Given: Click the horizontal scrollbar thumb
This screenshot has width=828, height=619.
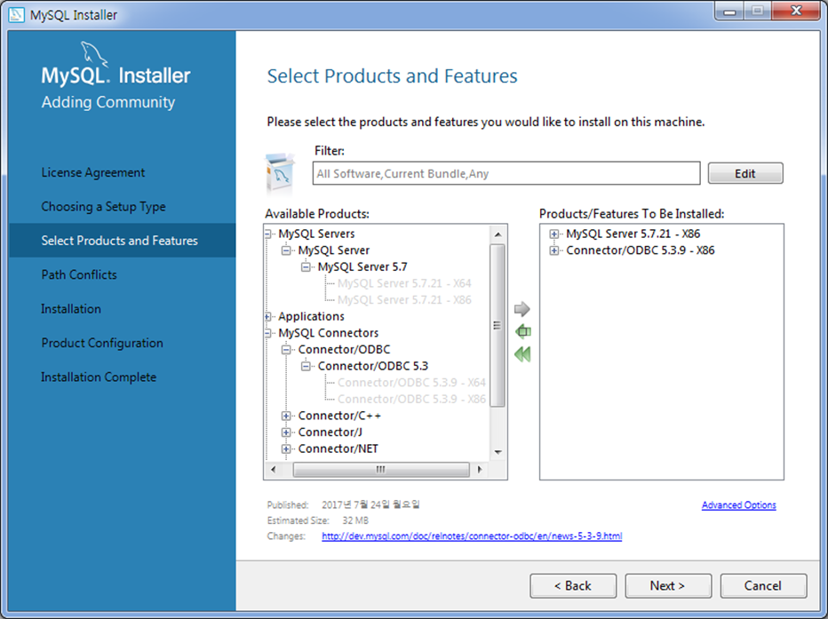Looking at the screenshot, I should click(x=381, y=469).
